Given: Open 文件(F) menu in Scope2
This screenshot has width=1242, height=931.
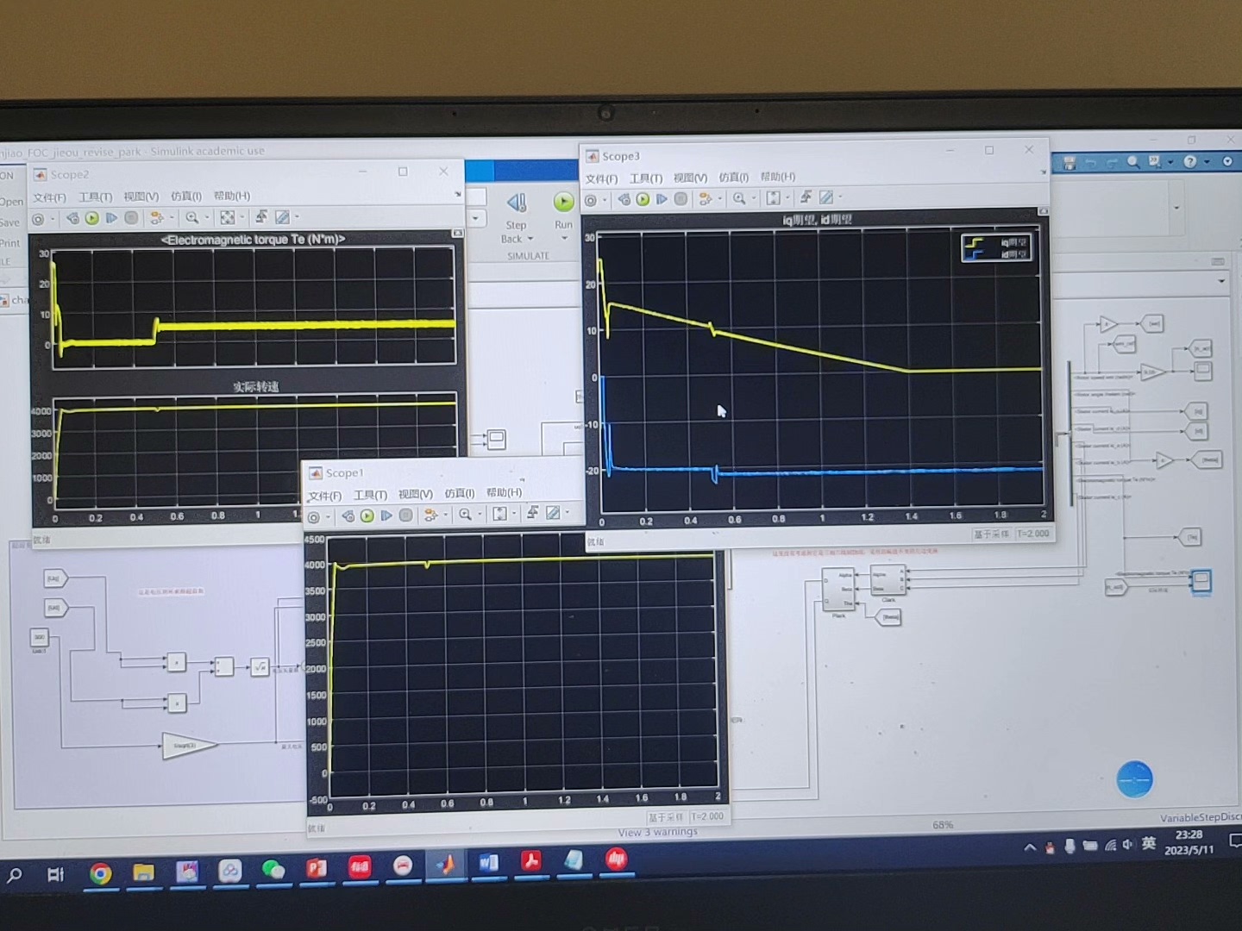Looking at the screenshot, I should click(49, 197).
